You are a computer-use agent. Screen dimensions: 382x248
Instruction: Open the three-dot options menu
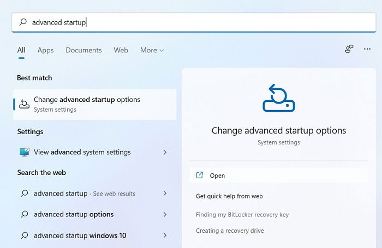pyautogui.click(x=367, y=49)
